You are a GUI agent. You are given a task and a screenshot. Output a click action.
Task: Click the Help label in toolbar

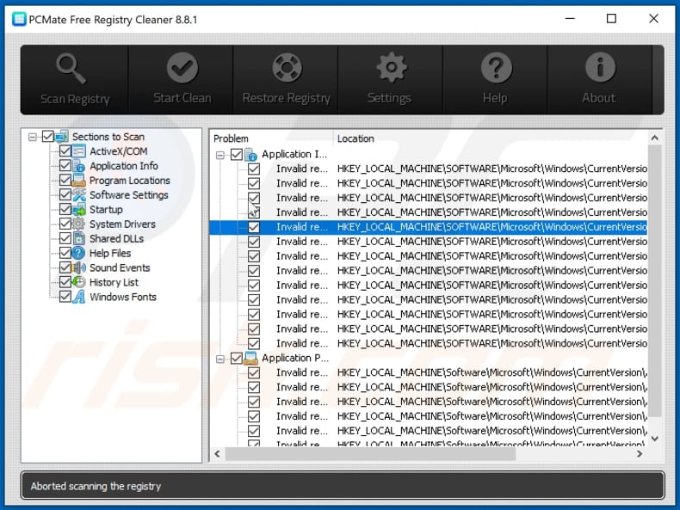(x=495, y=98)
